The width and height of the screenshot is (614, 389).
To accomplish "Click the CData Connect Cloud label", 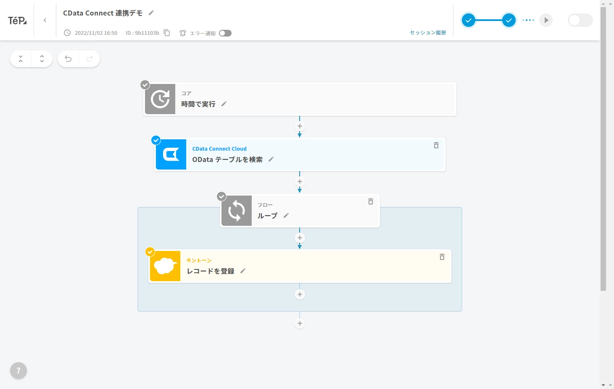I will [219, 149].
